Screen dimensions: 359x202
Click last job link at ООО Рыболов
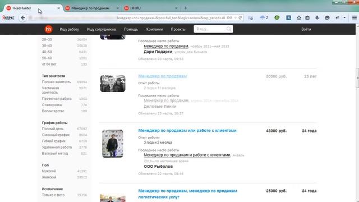point(187,155)
